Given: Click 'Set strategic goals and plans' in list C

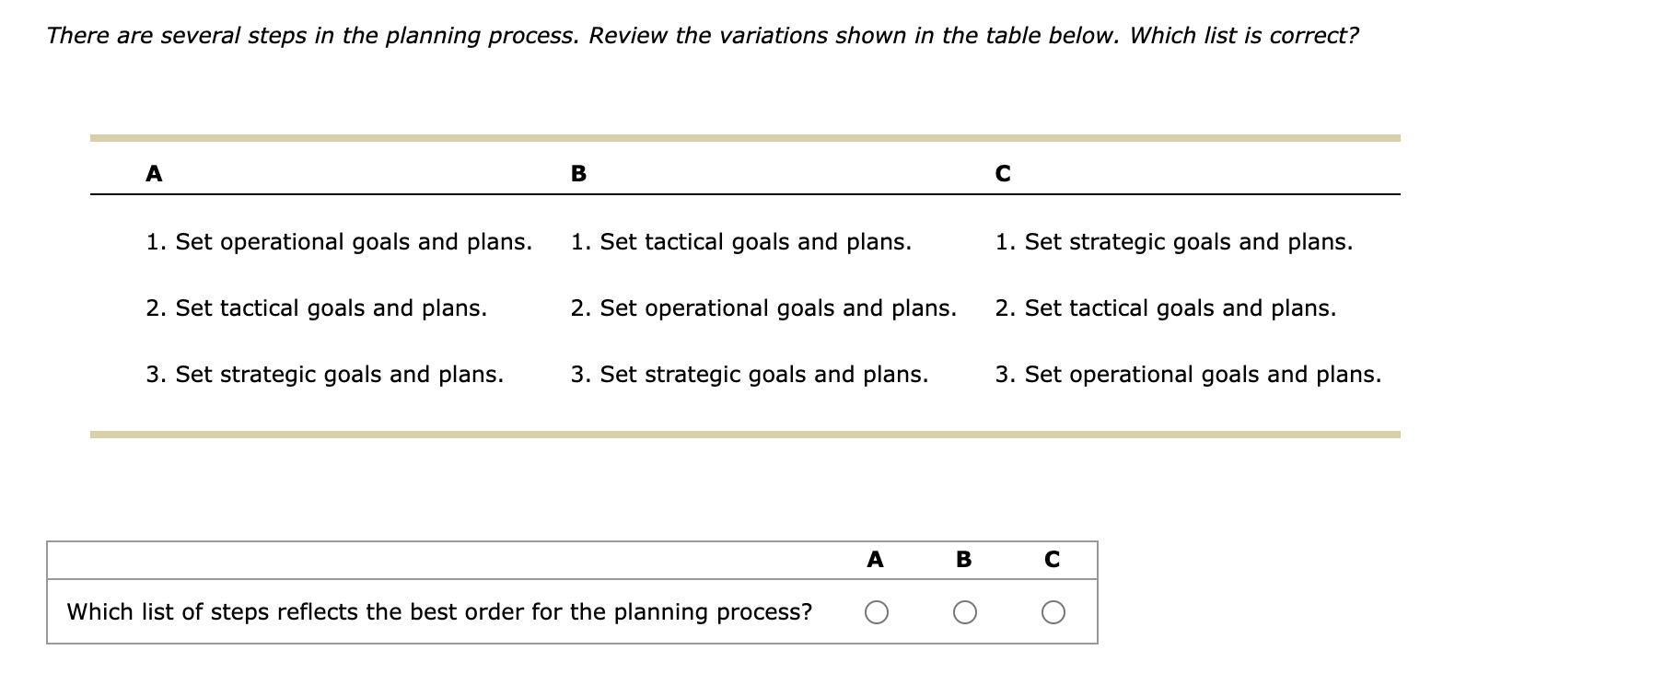Looking at the screenshot, I should pos(1174,242).
